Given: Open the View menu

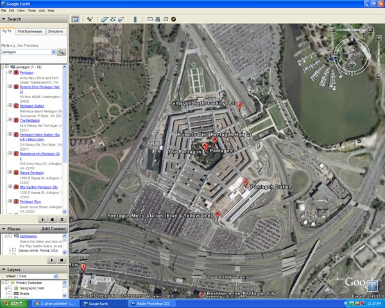Looking at the screenshot, I should click(x=21, y=10).
